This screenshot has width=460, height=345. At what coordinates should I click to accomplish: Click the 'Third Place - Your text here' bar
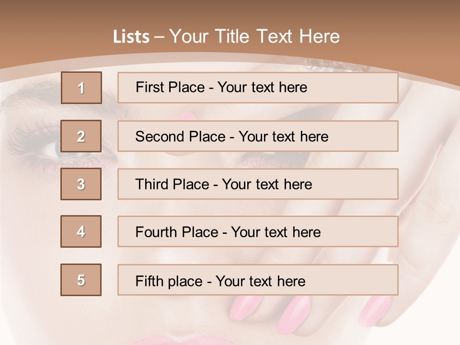pyautogui.click(x=258, y=184)
